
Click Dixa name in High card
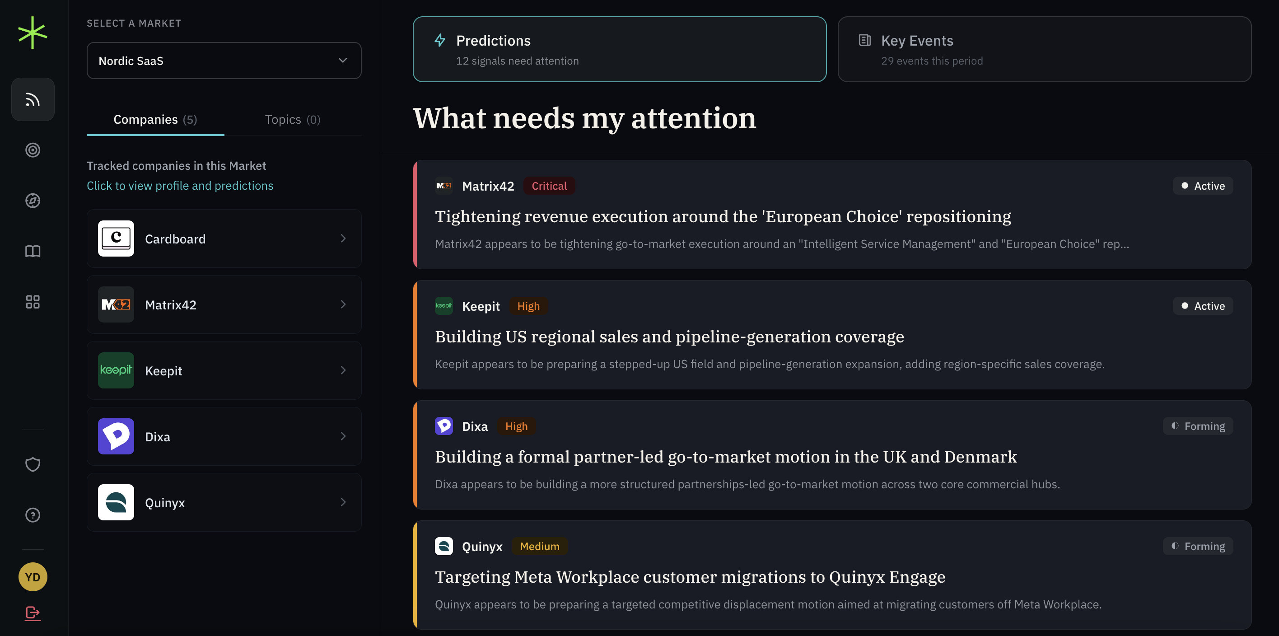click(x=475, y=426)
